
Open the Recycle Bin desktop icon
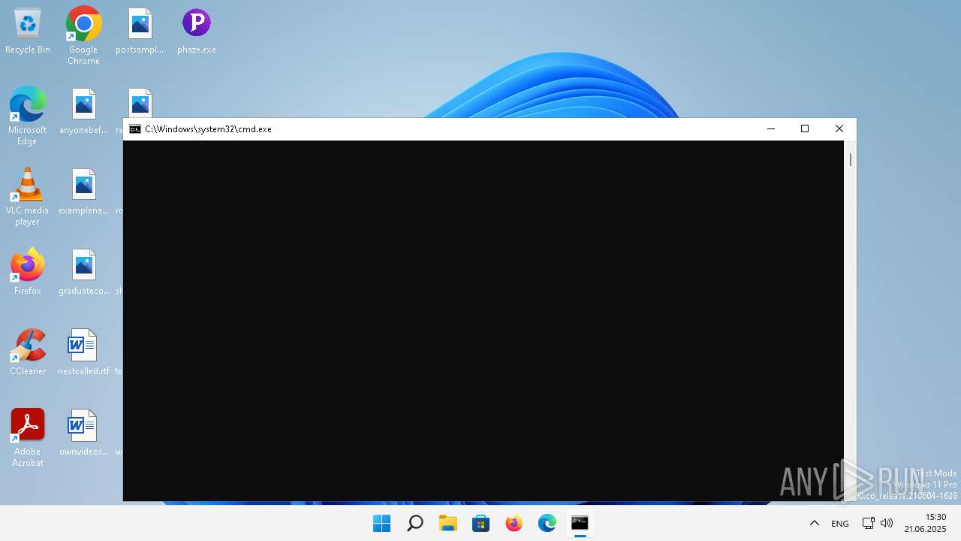point(27,32)
